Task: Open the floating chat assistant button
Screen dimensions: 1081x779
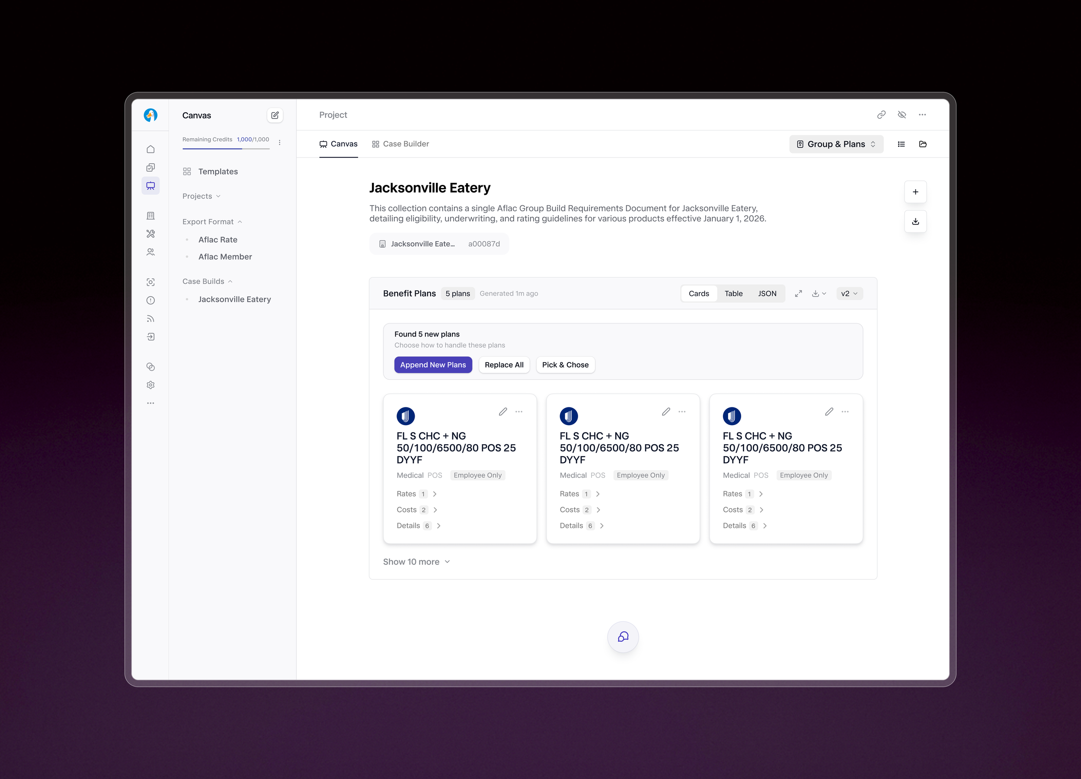Action: point(623,637)
